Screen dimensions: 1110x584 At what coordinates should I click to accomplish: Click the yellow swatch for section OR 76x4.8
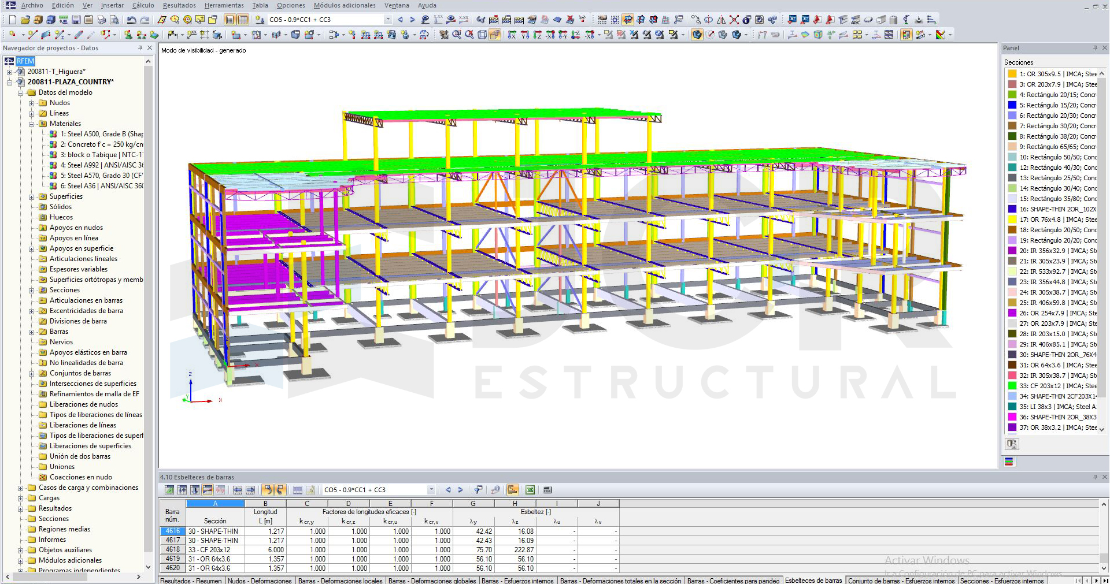click(x=1012, y=220)
